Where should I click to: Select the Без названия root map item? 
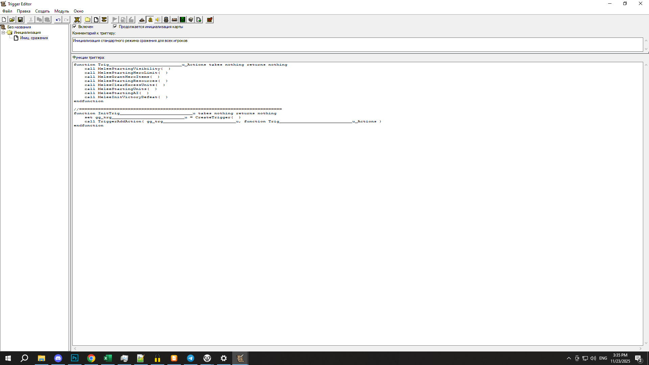19,27
